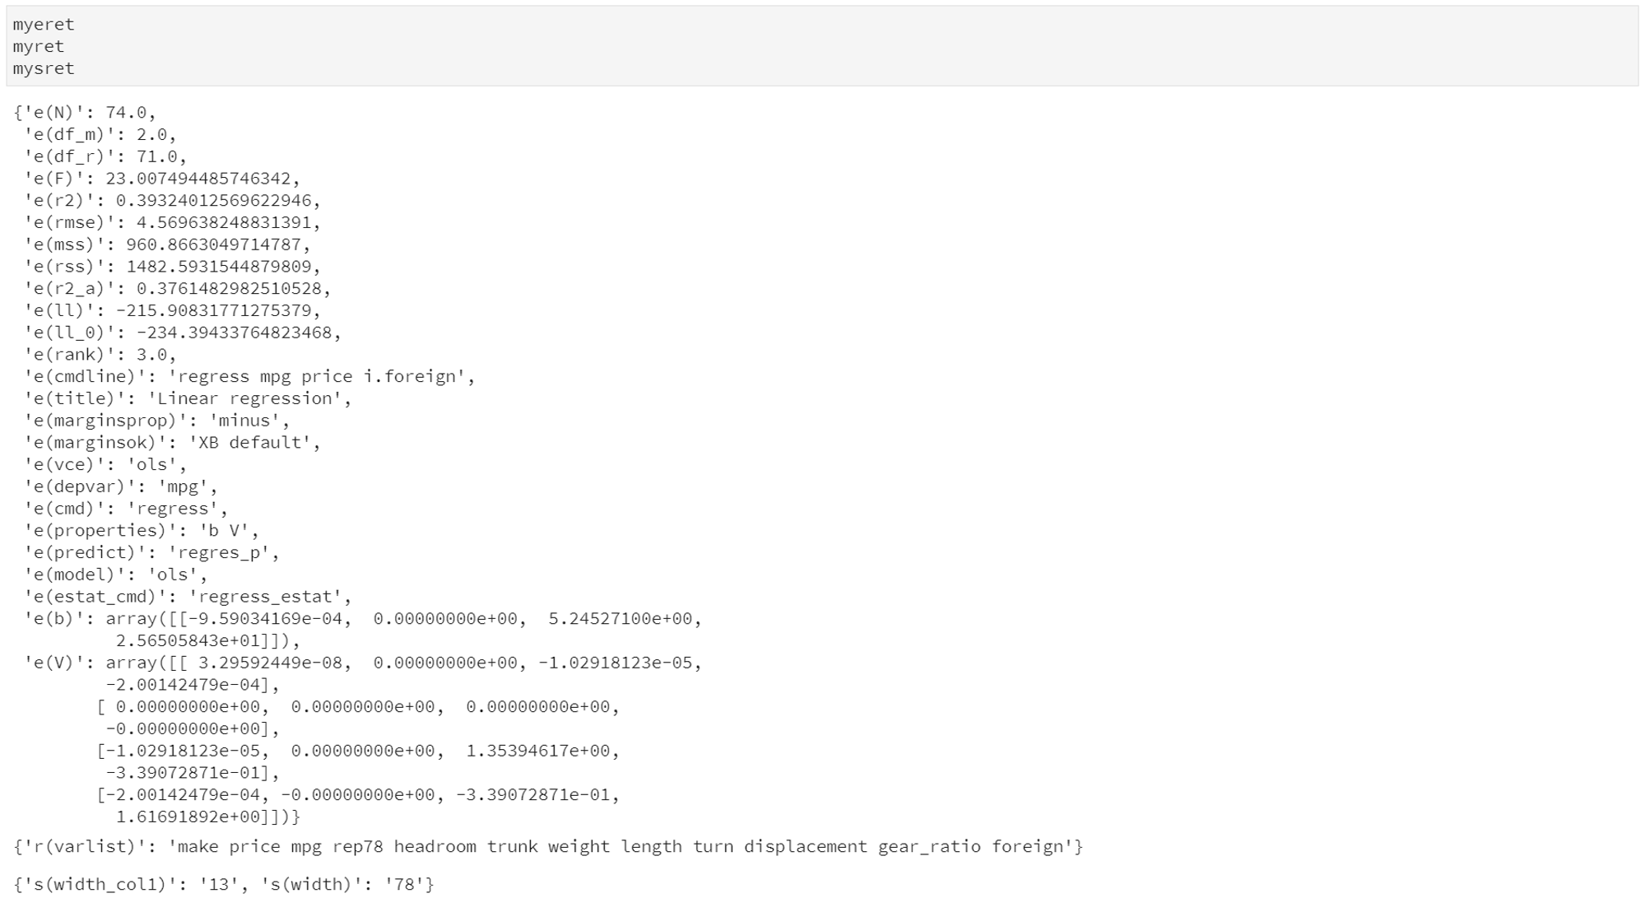Click the 'myeret' line in code cell
Image resolution: width=1646 pixels, height=912 pixels.
click(x=44, y=25)
